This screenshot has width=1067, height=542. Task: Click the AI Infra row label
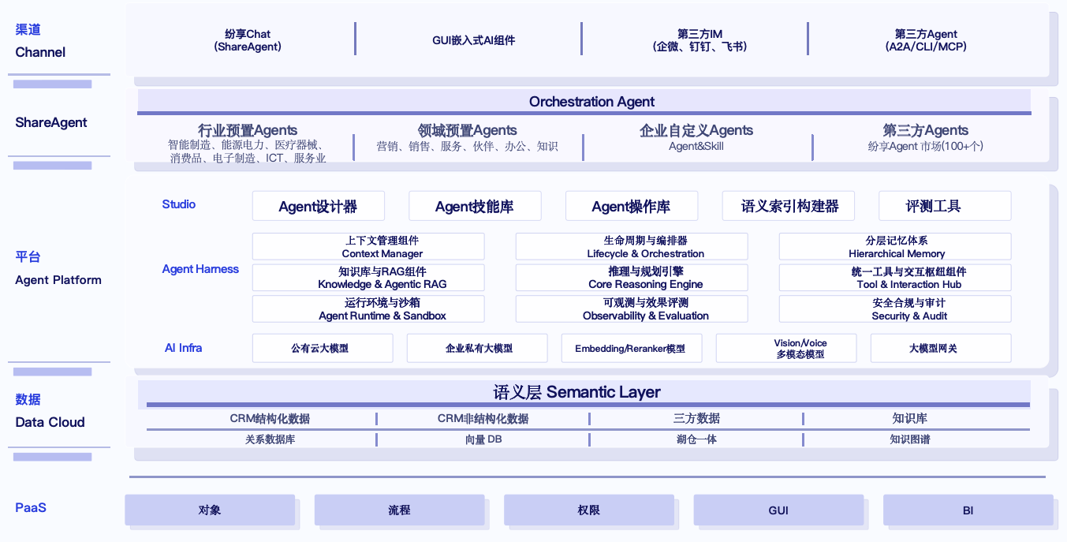[184, 348]
